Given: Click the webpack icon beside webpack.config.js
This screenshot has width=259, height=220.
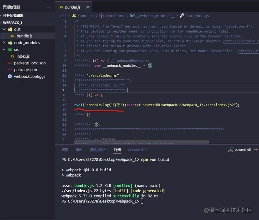Looking at the screenshot, I should coord(10,76).
